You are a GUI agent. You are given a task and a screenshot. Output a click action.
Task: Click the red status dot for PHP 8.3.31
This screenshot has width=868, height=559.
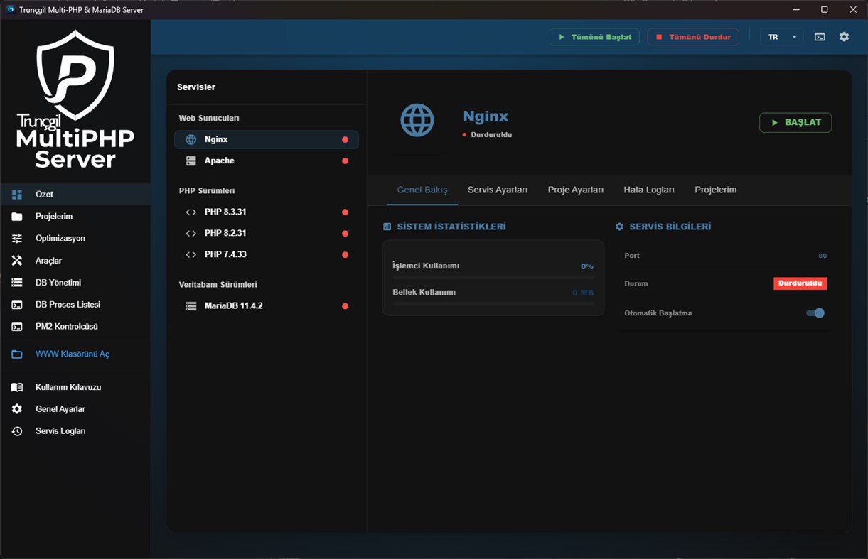point(345,212)
